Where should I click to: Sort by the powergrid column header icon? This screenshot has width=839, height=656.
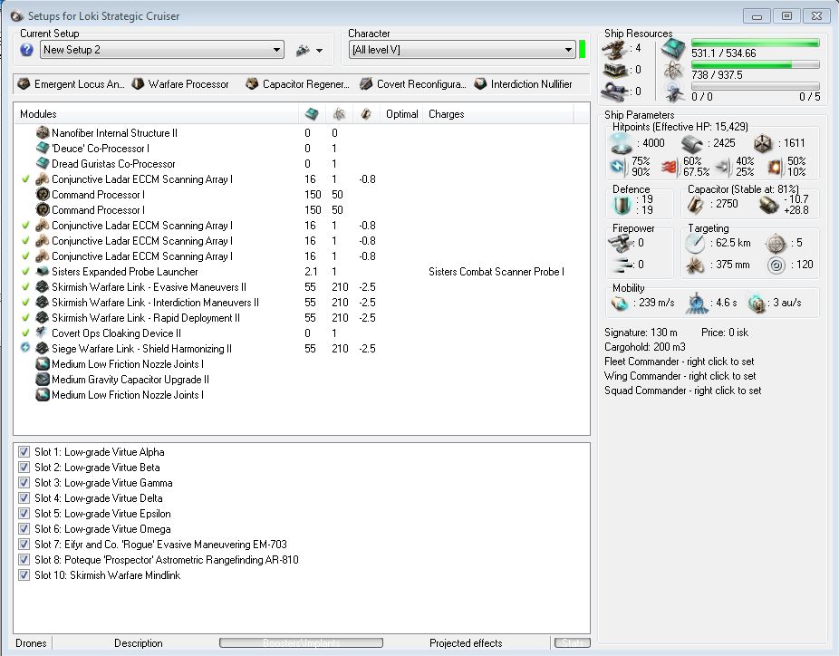pos(339,114)
